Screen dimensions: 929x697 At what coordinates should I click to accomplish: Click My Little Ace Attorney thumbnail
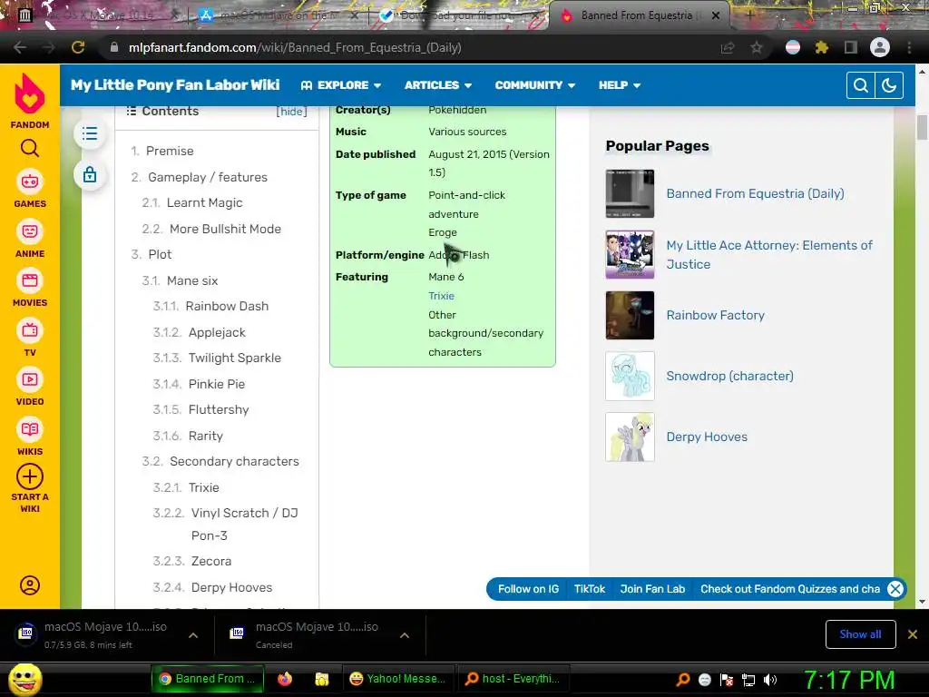[630, 254]
